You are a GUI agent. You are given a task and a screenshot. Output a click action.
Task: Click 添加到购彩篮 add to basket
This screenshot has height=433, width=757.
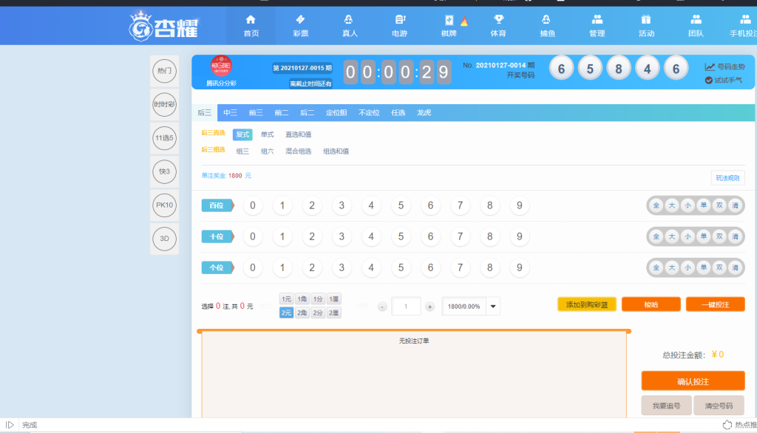(587, 304)
